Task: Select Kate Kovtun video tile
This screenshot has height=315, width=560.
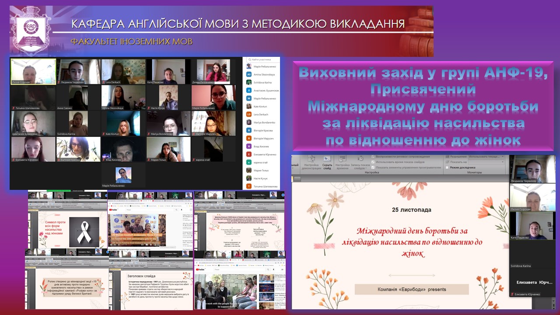Action: 123,123
